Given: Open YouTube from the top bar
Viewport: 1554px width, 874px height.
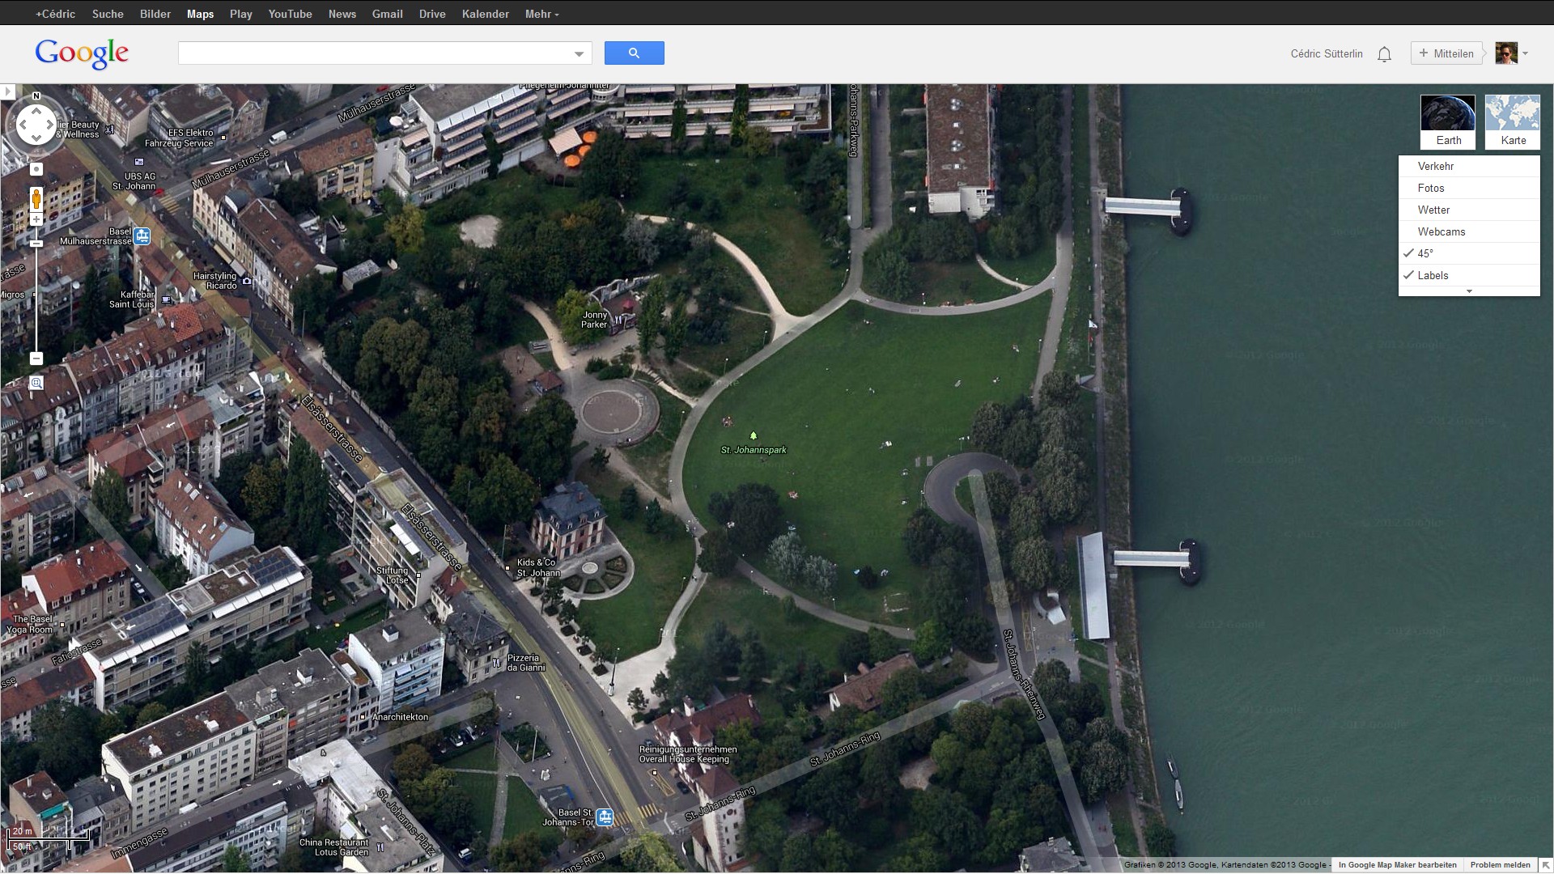Looking at the screenshot, I should (290, 14).
